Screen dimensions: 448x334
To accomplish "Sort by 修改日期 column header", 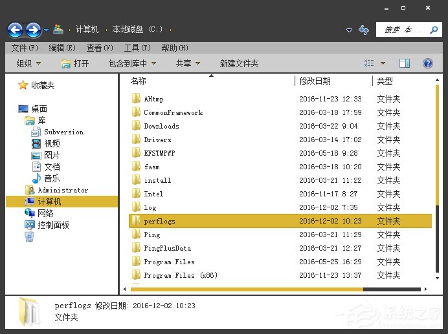I will pos(315,81).
